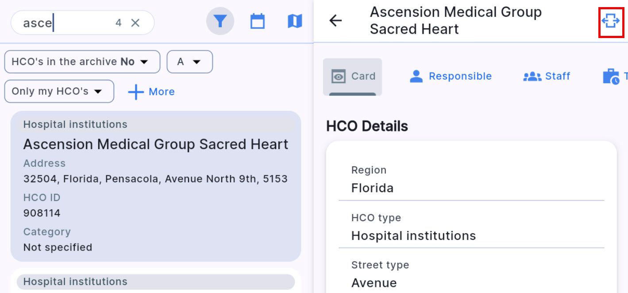Viewport: 628px width, 293px height.
Task: Click More to add filters
Action: pos(162,92)
